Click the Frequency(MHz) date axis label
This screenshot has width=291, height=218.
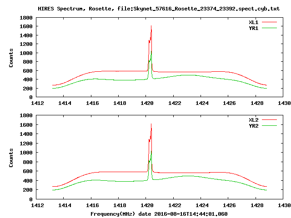pyautogui.click(x=159, y=214)
